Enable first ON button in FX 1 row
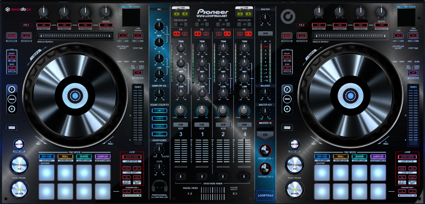Image resolution: width=425 pixels, height=204 pixels. pos(44,25)
